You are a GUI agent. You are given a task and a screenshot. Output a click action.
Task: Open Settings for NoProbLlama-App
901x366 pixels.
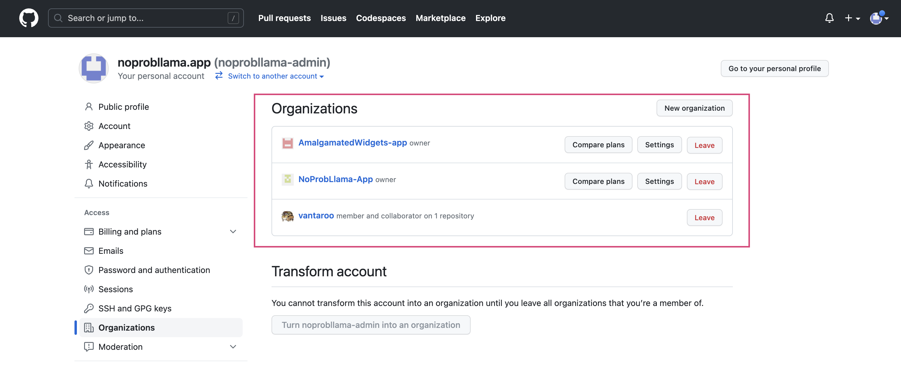(659, 181)
